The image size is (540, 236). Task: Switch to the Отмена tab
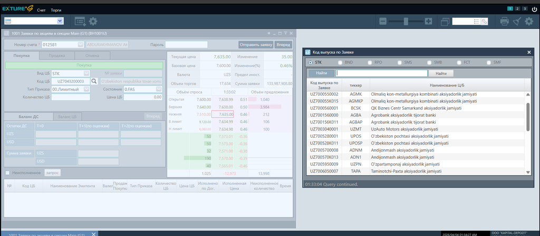point(92,56)
